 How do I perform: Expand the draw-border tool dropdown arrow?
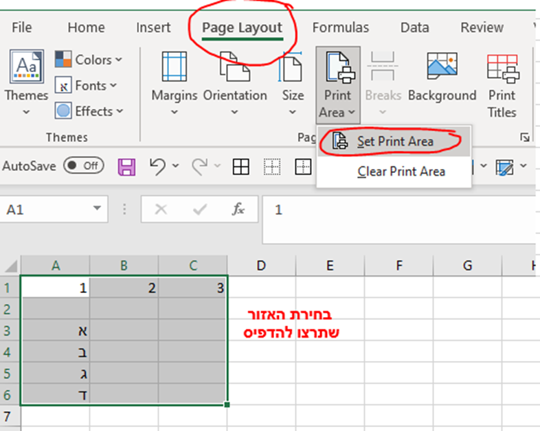click(524, 166)
